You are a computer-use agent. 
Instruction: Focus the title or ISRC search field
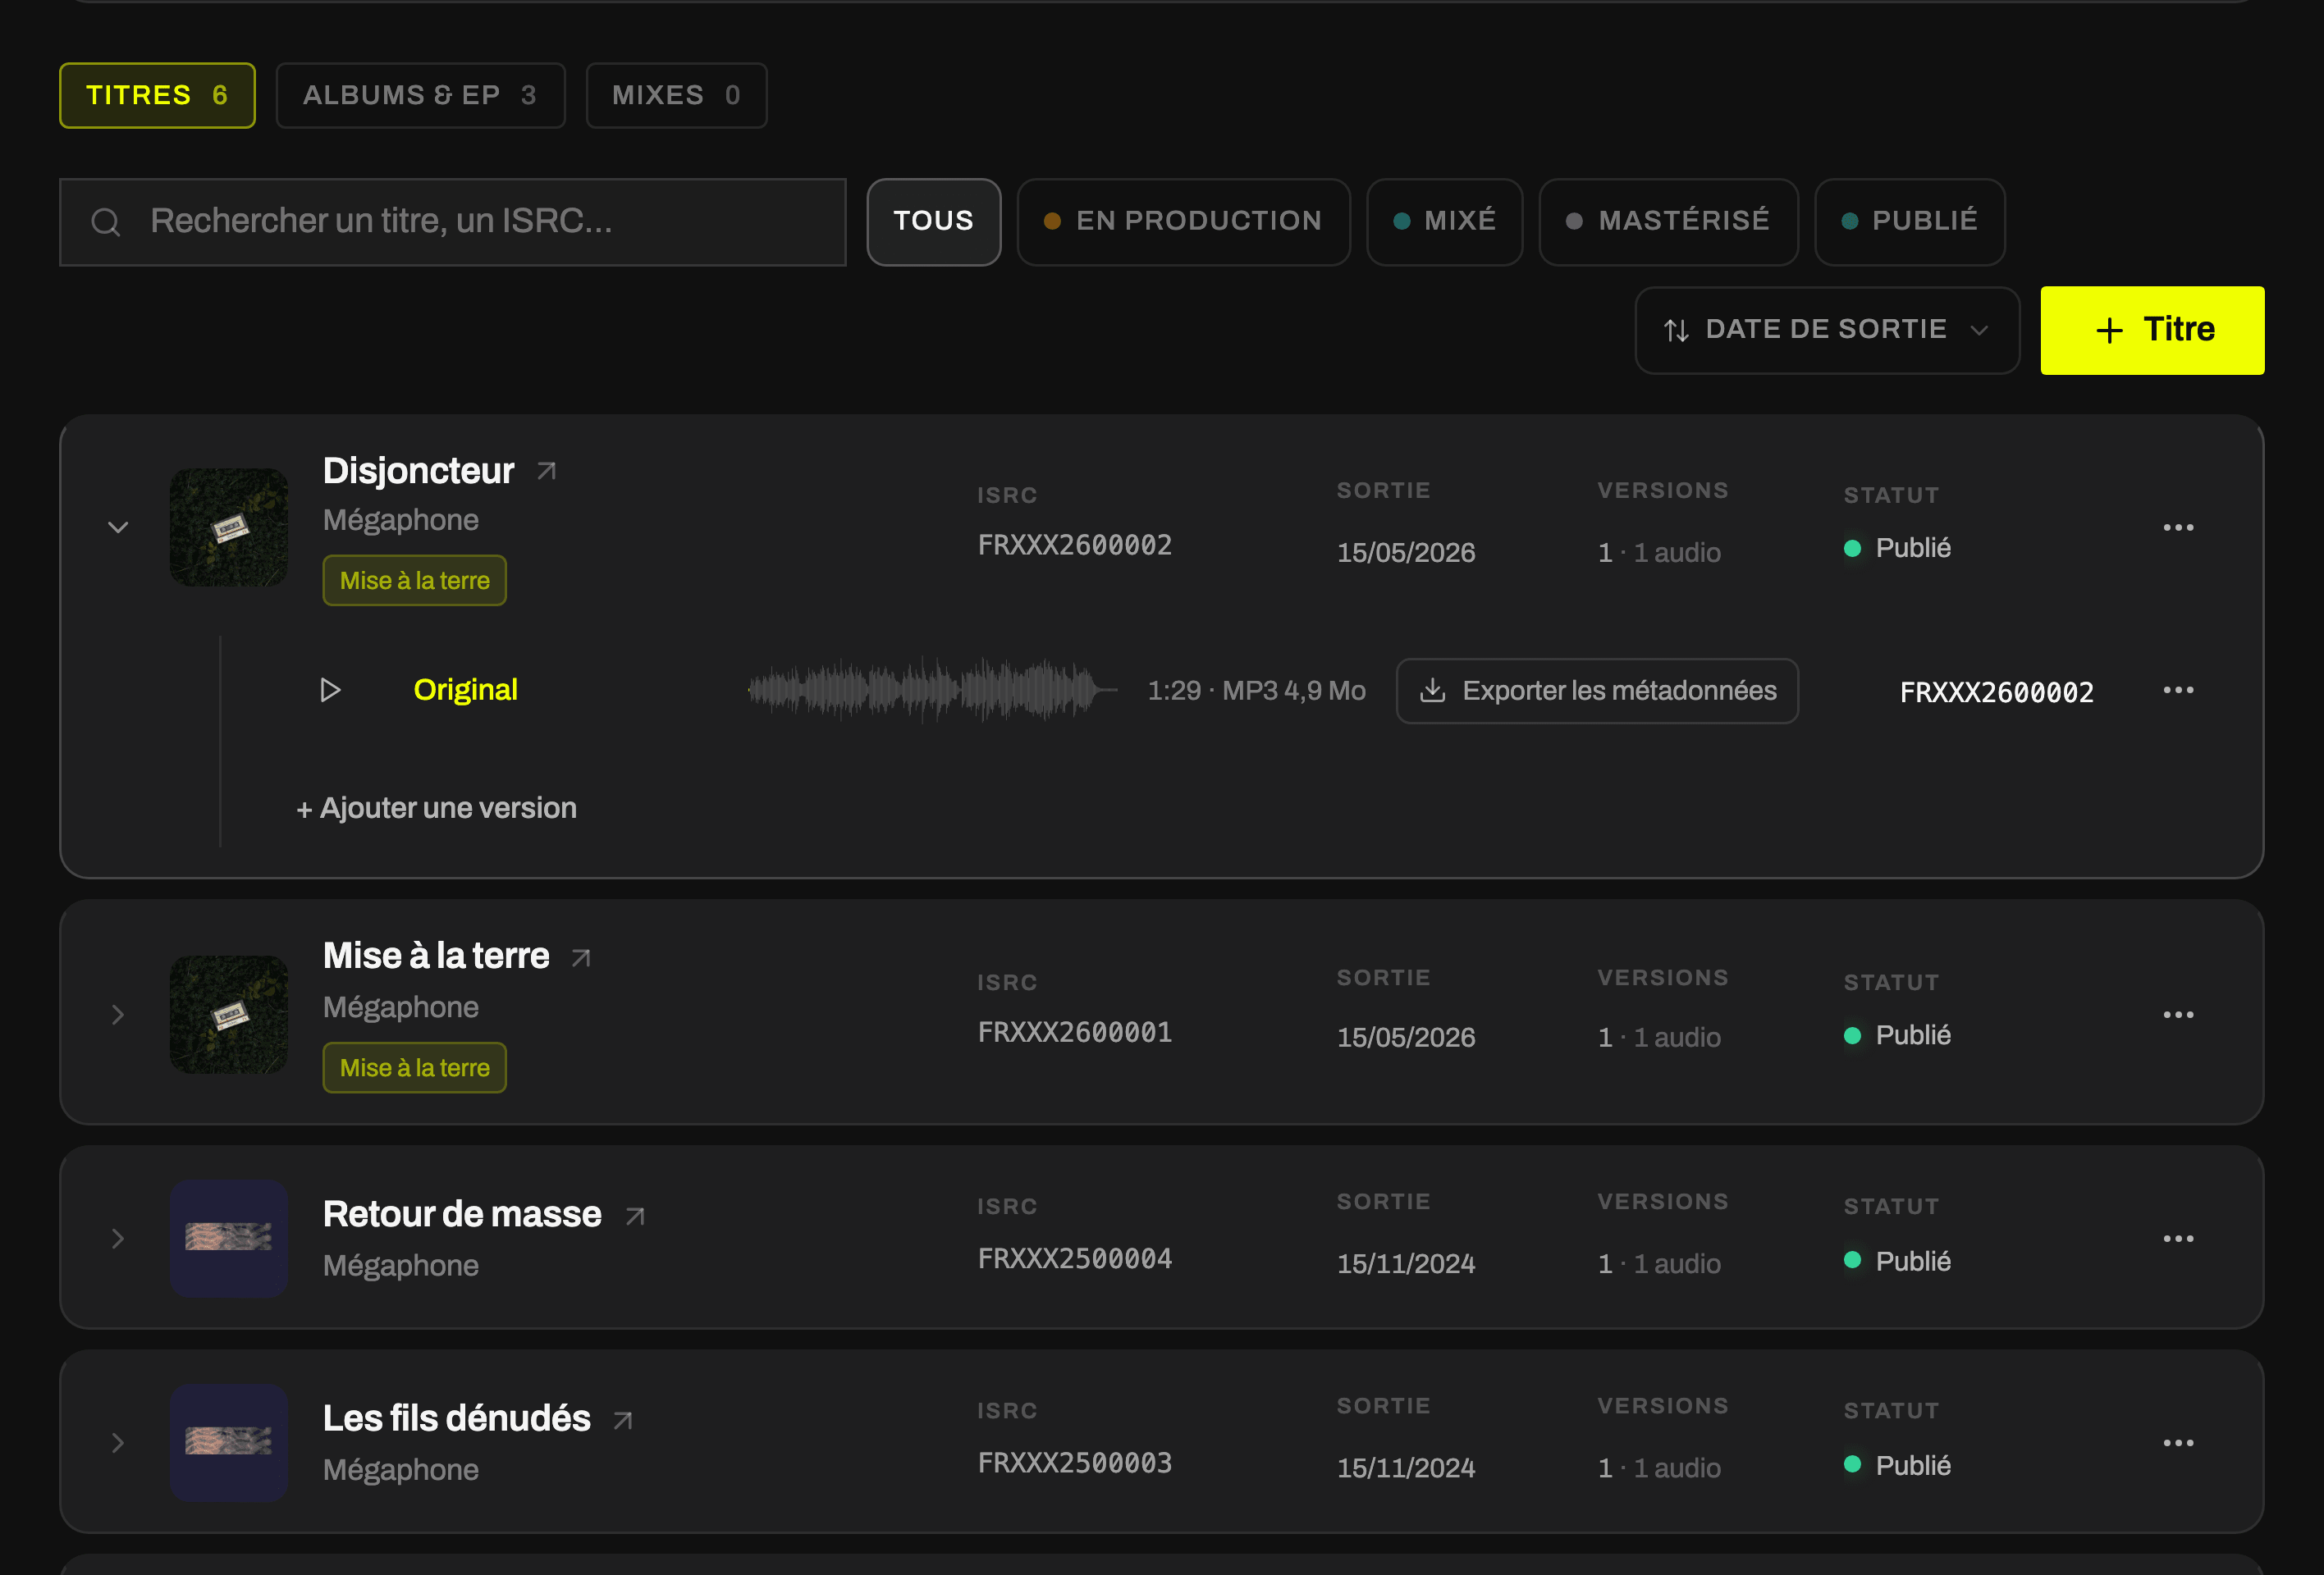[x=453, y=221]
